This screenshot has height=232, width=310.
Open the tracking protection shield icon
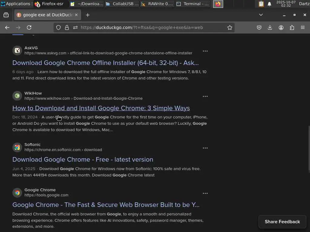(x=58, y=27)
